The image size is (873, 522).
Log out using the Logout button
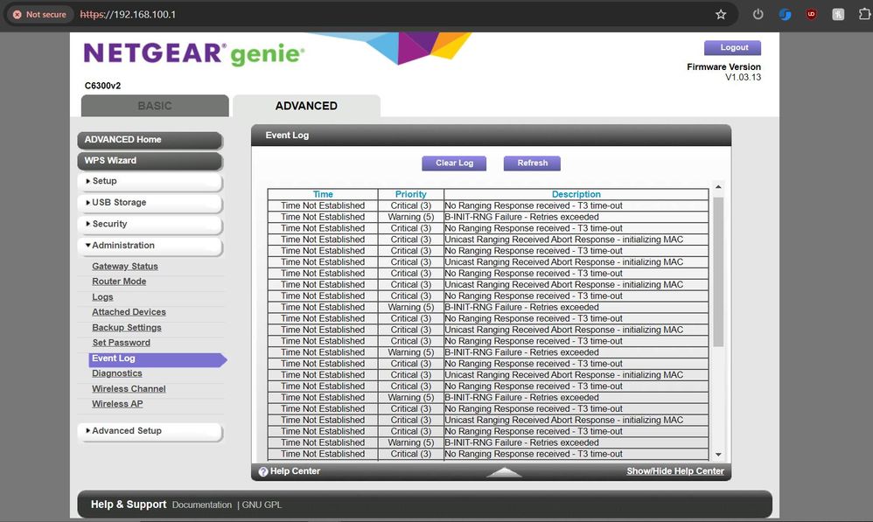(x=733, y=48)
